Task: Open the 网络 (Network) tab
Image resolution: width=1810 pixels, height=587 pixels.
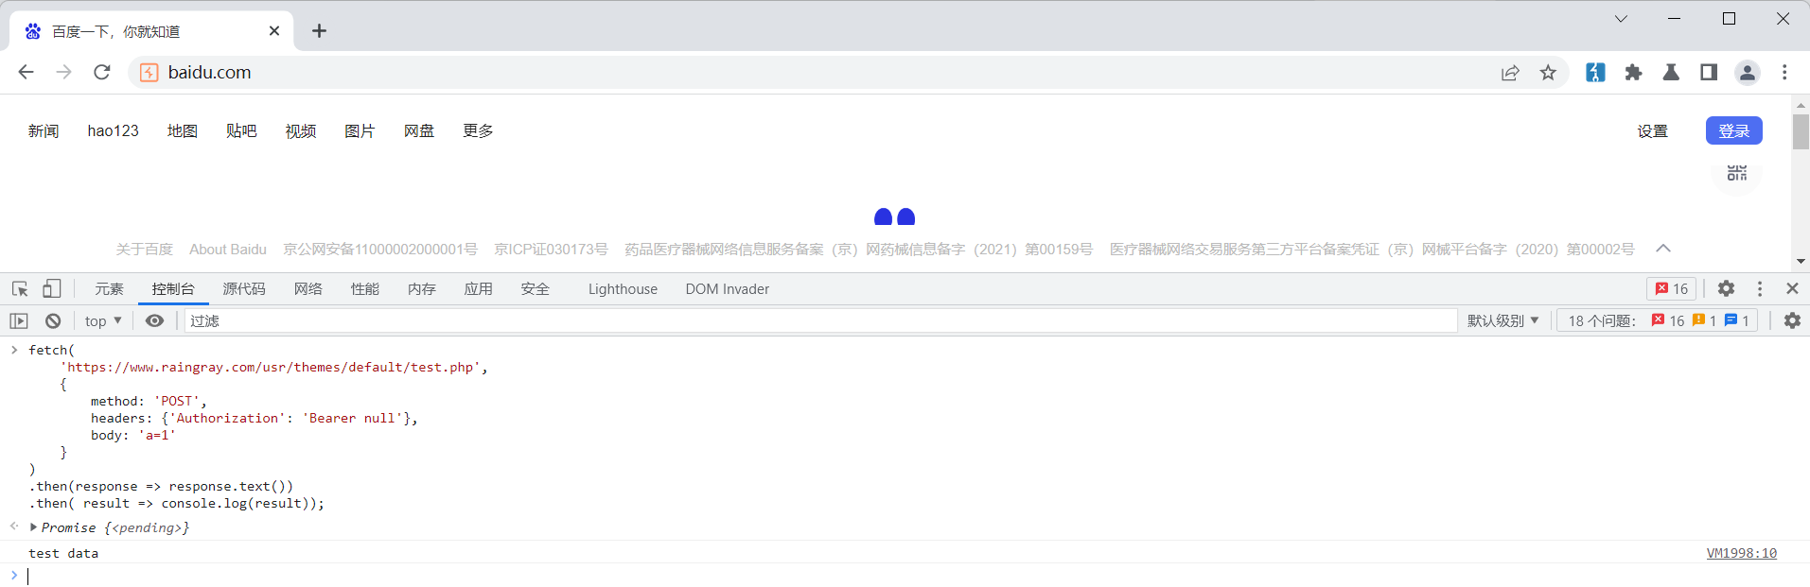Action: (308, 289)
